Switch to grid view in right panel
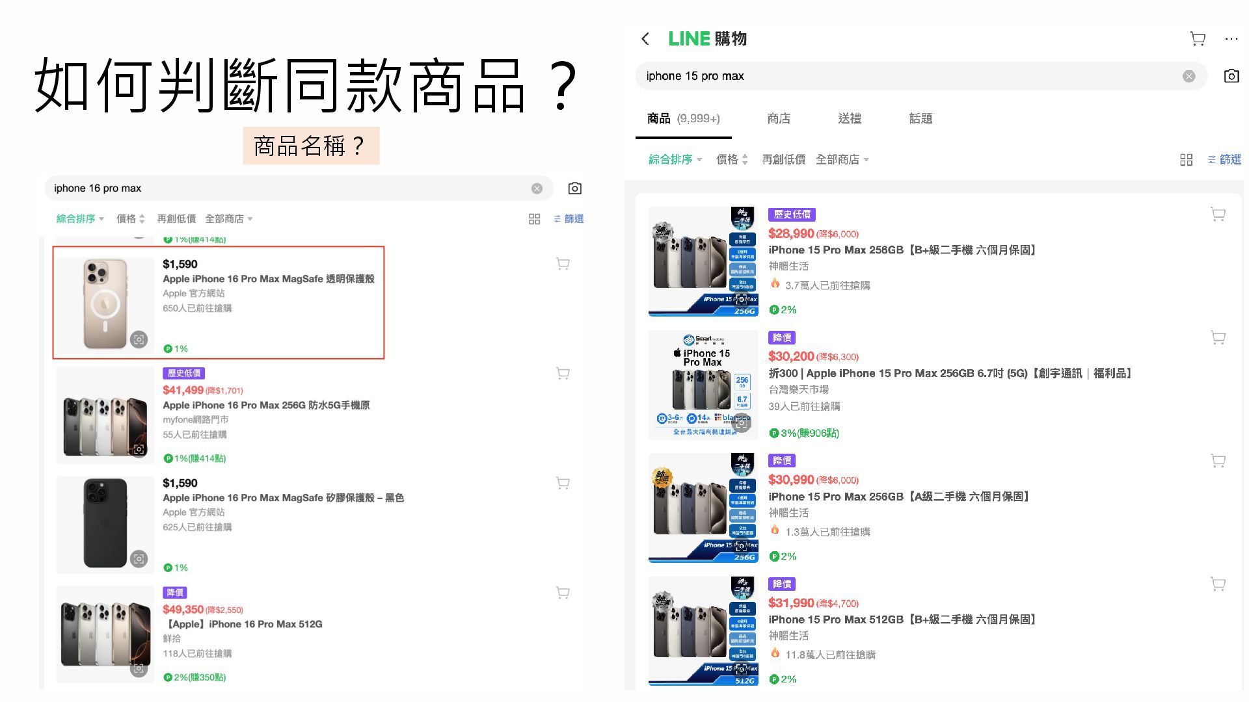 pyautogui.click(x=1186, y=159)
